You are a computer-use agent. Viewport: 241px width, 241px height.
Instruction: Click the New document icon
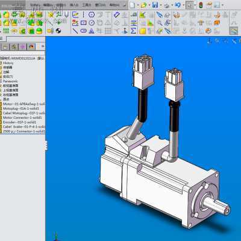(133, 5)
